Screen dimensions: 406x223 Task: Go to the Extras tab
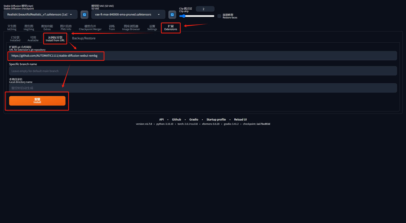pyautogui.click(x=47, y=28)
